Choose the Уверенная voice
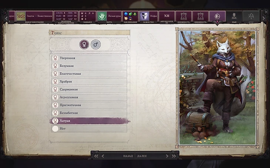This screenshot has width=270, height=168. point(89,58)
